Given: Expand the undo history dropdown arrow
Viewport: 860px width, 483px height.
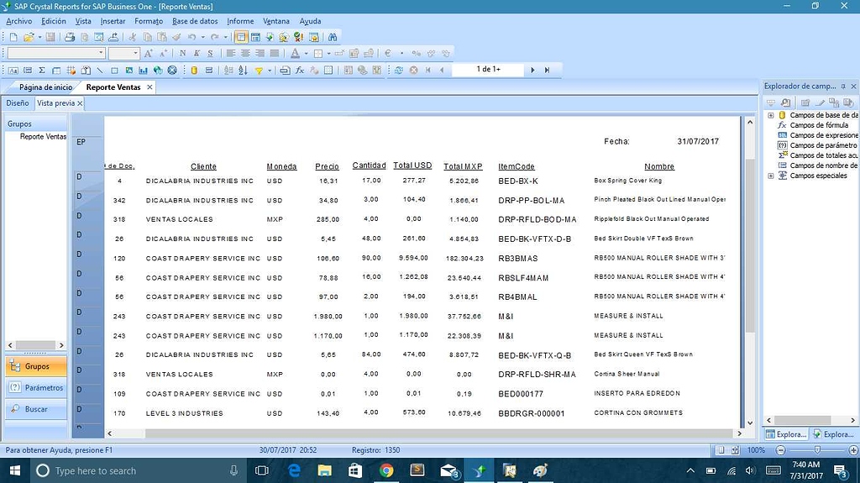Looking at the screenshot, I should pyautogui.click(x=202, y=37).
